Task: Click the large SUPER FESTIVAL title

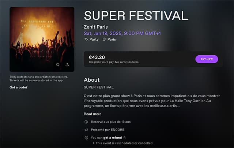Action: pyautogui.click(x=136, y=15)
